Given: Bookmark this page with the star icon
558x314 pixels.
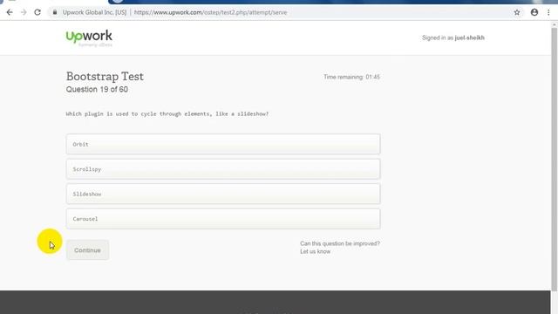Looking at the screenshot, I should [517, 12].
